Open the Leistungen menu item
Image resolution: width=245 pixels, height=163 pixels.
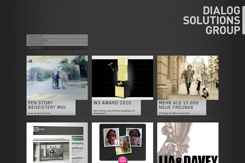pyautogui.click(x=57, y=40)
